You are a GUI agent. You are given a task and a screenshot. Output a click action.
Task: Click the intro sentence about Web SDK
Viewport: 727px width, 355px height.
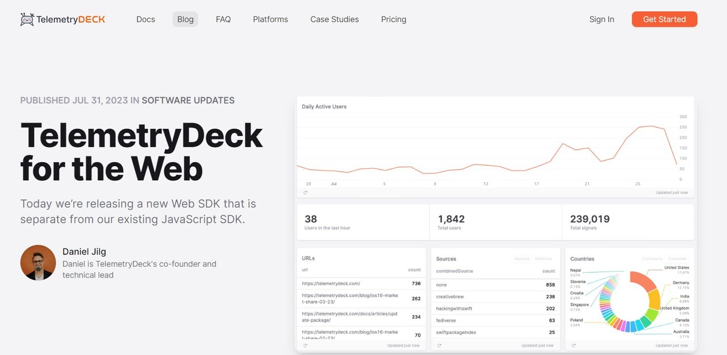(138, 212)
